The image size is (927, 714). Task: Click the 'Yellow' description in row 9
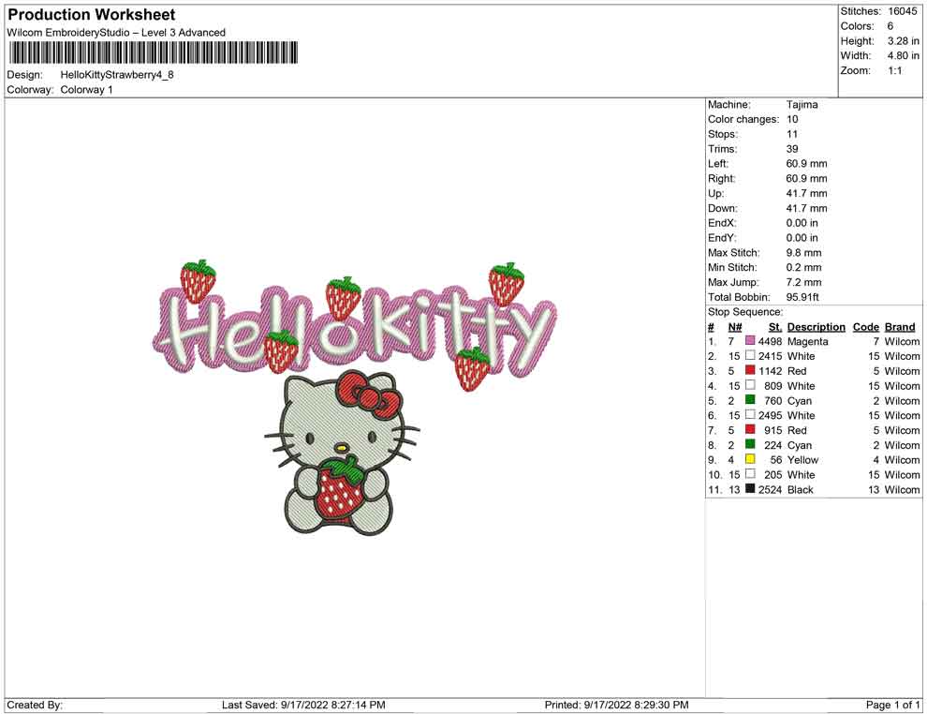[802, 460]
